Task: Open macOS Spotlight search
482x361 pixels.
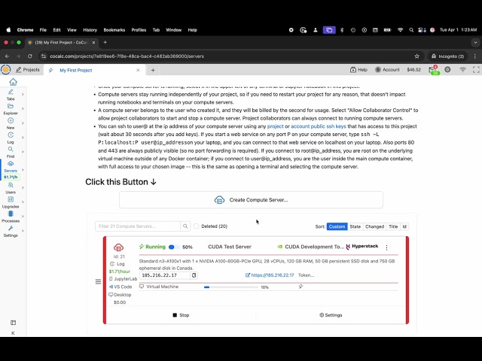Action: (x=411, y=30)
